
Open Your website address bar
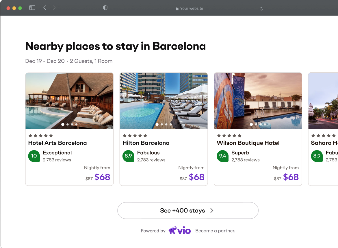point(189,8)
